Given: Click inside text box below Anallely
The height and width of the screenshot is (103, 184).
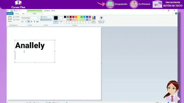Looking at the screenshot, I should pos(35,56).
